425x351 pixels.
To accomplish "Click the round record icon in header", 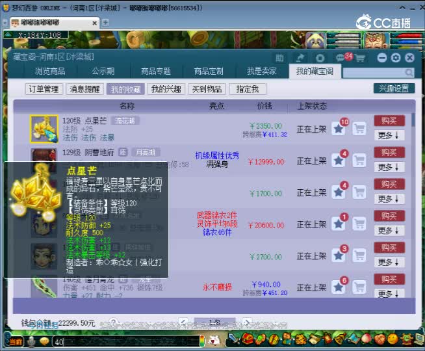I will (x=320, y=58).
